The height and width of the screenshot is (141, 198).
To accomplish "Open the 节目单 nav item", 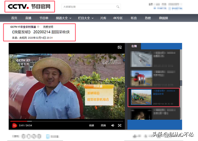I will click(44, 18).
